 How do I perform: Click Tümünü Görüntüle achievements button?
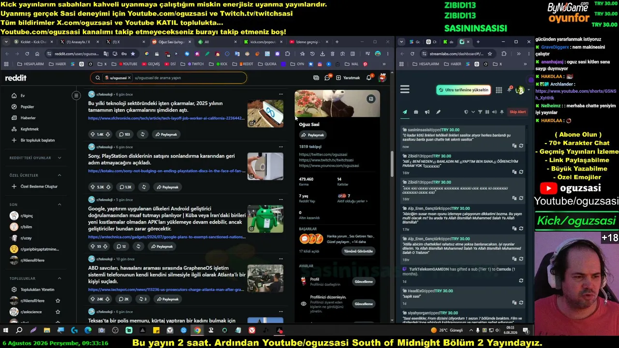click(358, 251)
